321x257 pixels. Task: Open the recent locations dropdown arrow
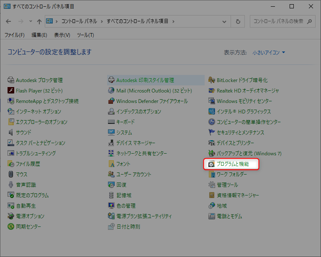tap(31, 21)
